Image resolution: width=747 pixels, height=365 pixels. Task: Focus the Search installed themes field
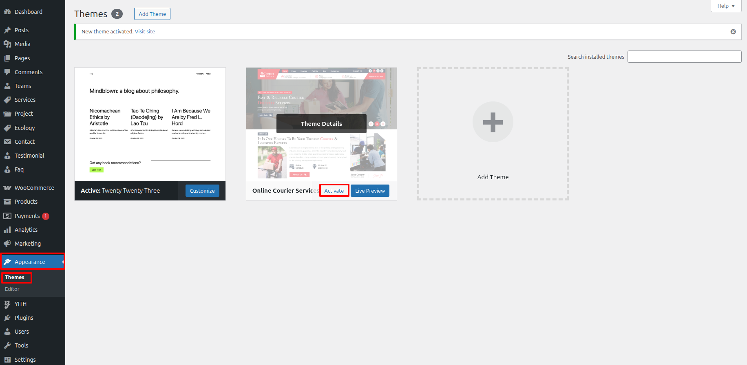684,57
